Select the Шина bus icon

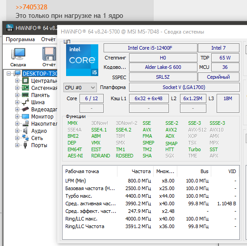tap(25, 102)
